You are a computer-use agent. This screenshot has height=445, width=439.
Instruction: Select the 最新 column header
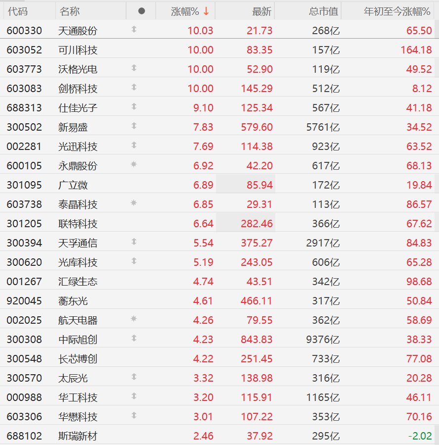(262, 11)
